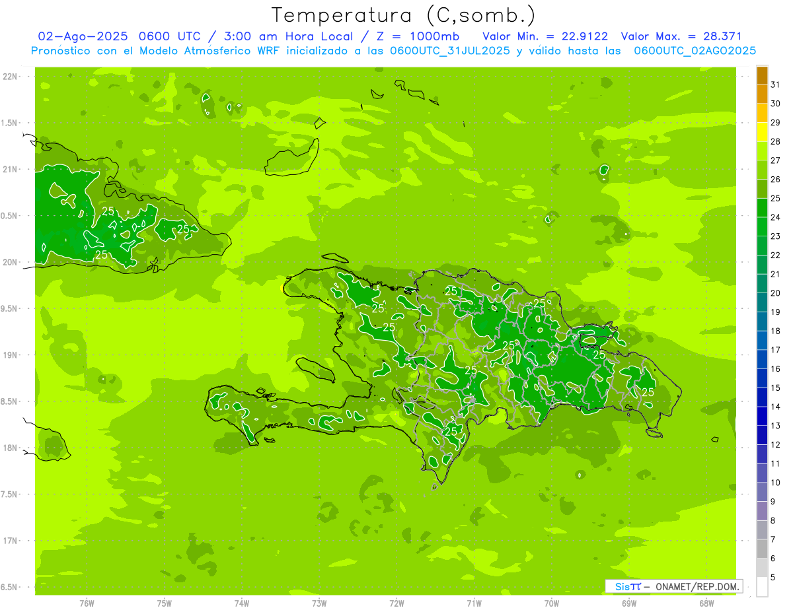The height and width of the screenshot is (612, 793).
Task: Click the legend value 27
Action: coord(775,160)
